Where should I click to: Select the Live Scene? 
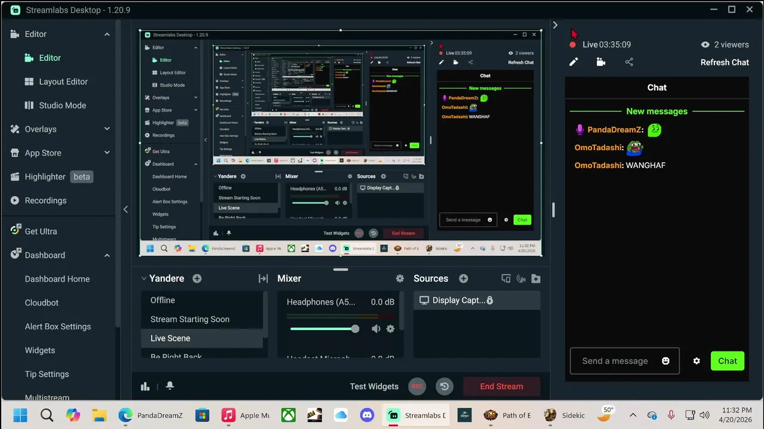202,338
